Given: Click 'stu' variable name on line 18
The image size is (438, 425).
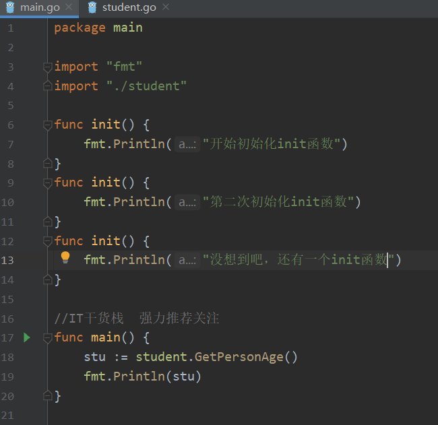Looking at the screenshot, I should pos(95,357).
